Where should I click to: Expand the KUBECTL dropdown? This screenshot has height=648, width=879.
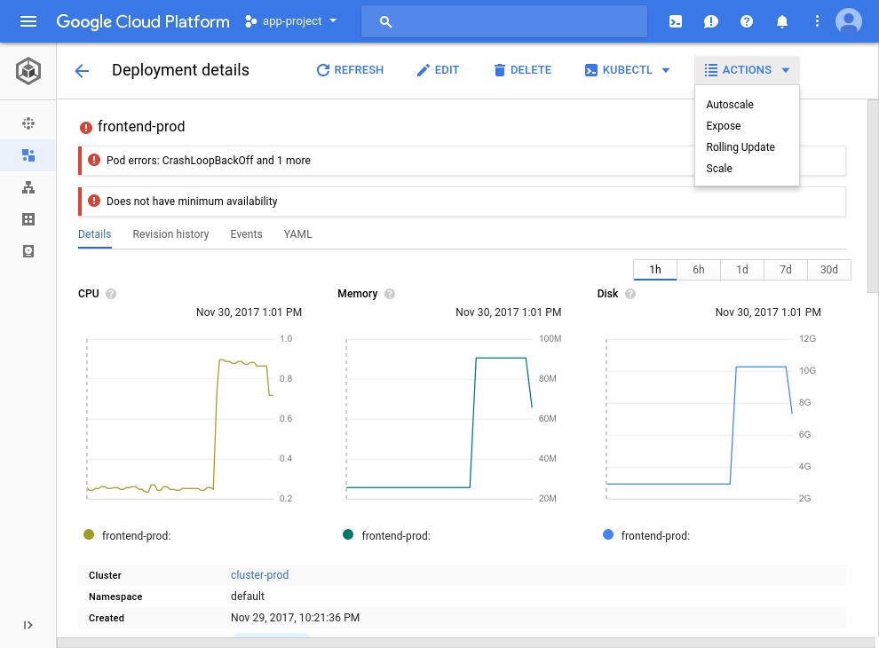627,69
